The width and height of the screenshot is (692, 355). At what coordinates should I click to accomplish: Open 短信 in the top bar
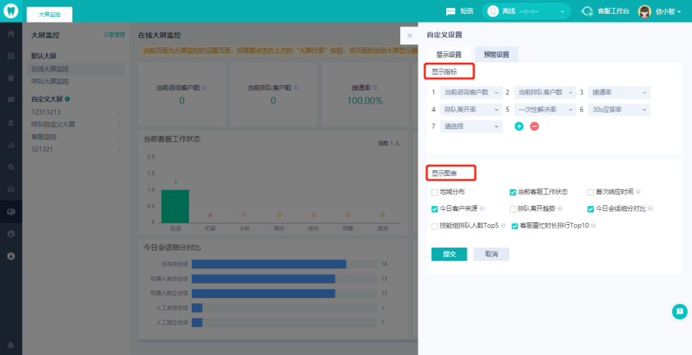pos(467,12)
